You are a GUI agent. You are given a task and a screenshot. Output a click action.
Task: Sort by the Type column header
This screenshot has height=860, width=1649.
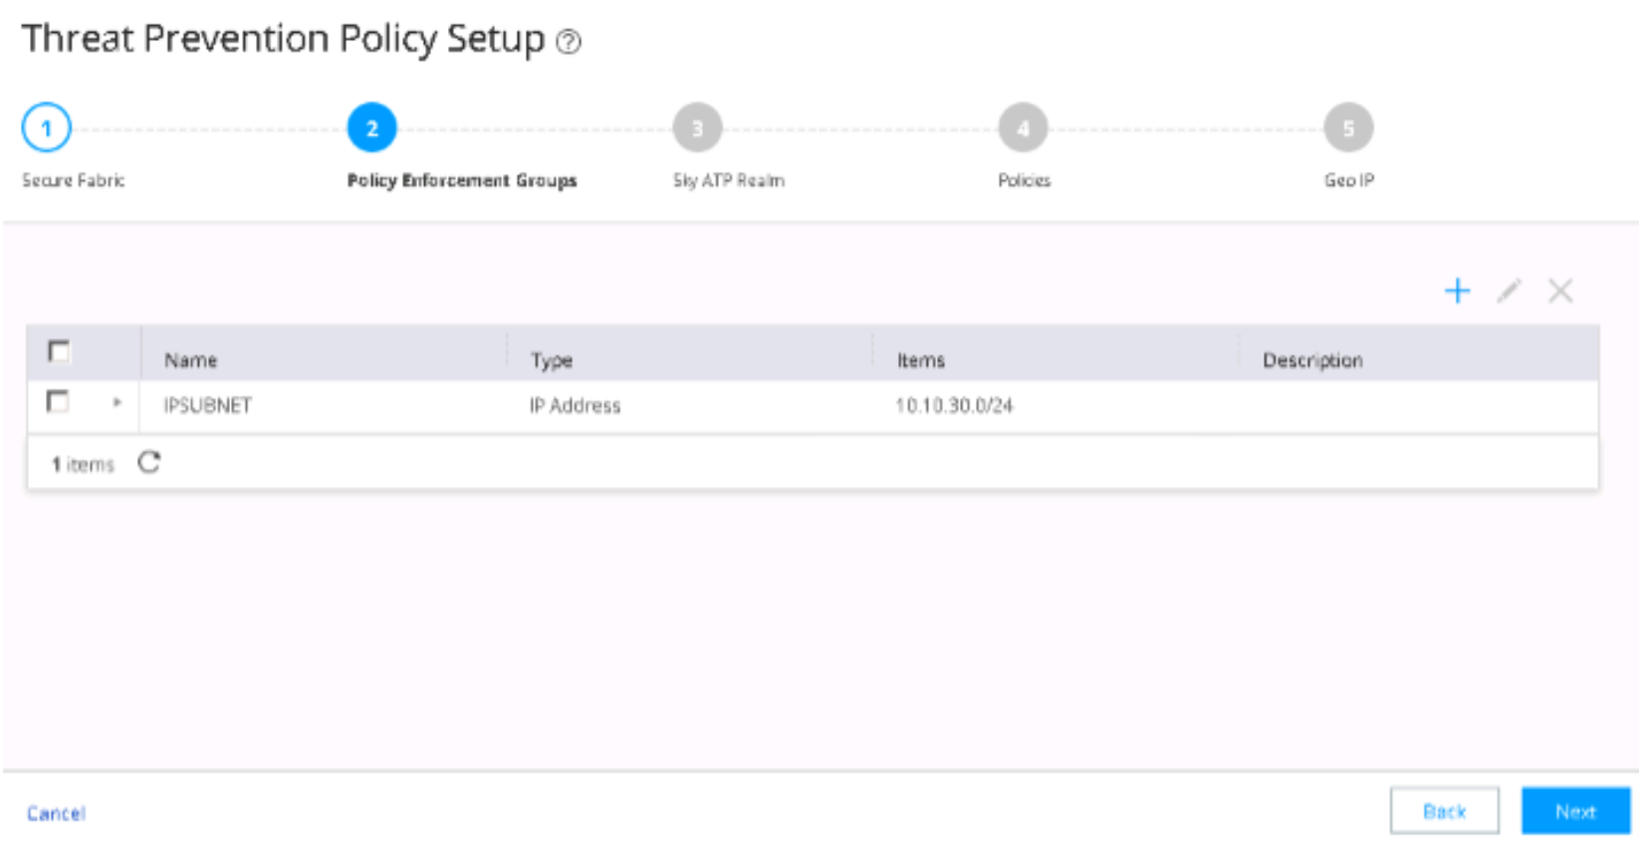(x=551, y=360)
